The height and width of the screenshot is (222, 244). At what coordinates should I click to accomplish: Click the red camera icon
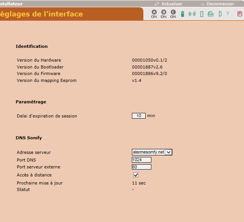(239, 14)
